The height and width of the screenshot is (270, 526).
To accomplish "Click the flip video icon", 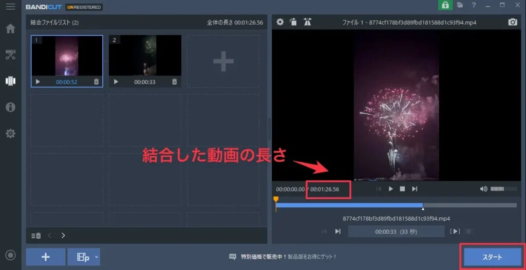I will (x=307, y=22).
